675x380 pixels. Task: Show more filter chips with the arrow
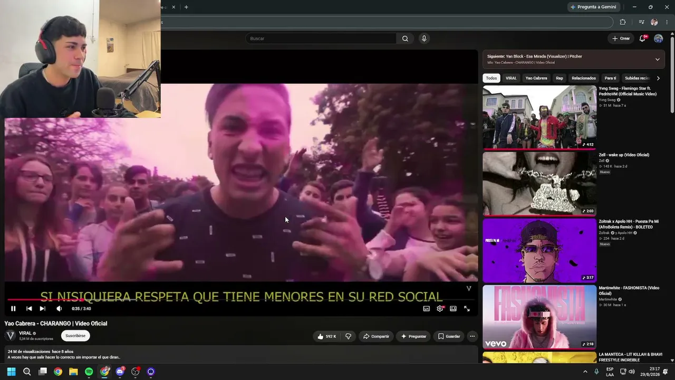coord(658,78)
